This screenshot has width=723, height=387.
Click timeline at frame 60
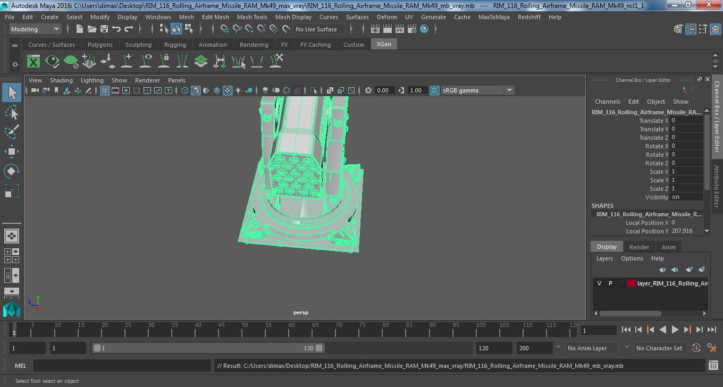pyautogui.click(x=292, y=330)
